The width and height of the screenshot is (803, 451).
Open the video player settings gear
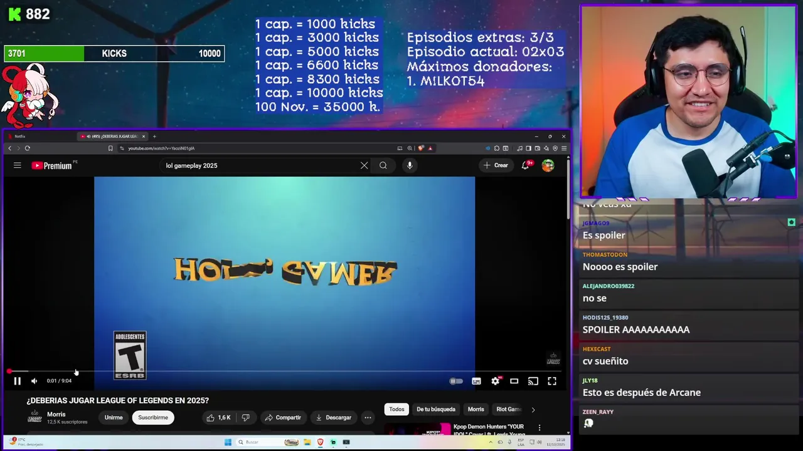(x=496, y=381)
